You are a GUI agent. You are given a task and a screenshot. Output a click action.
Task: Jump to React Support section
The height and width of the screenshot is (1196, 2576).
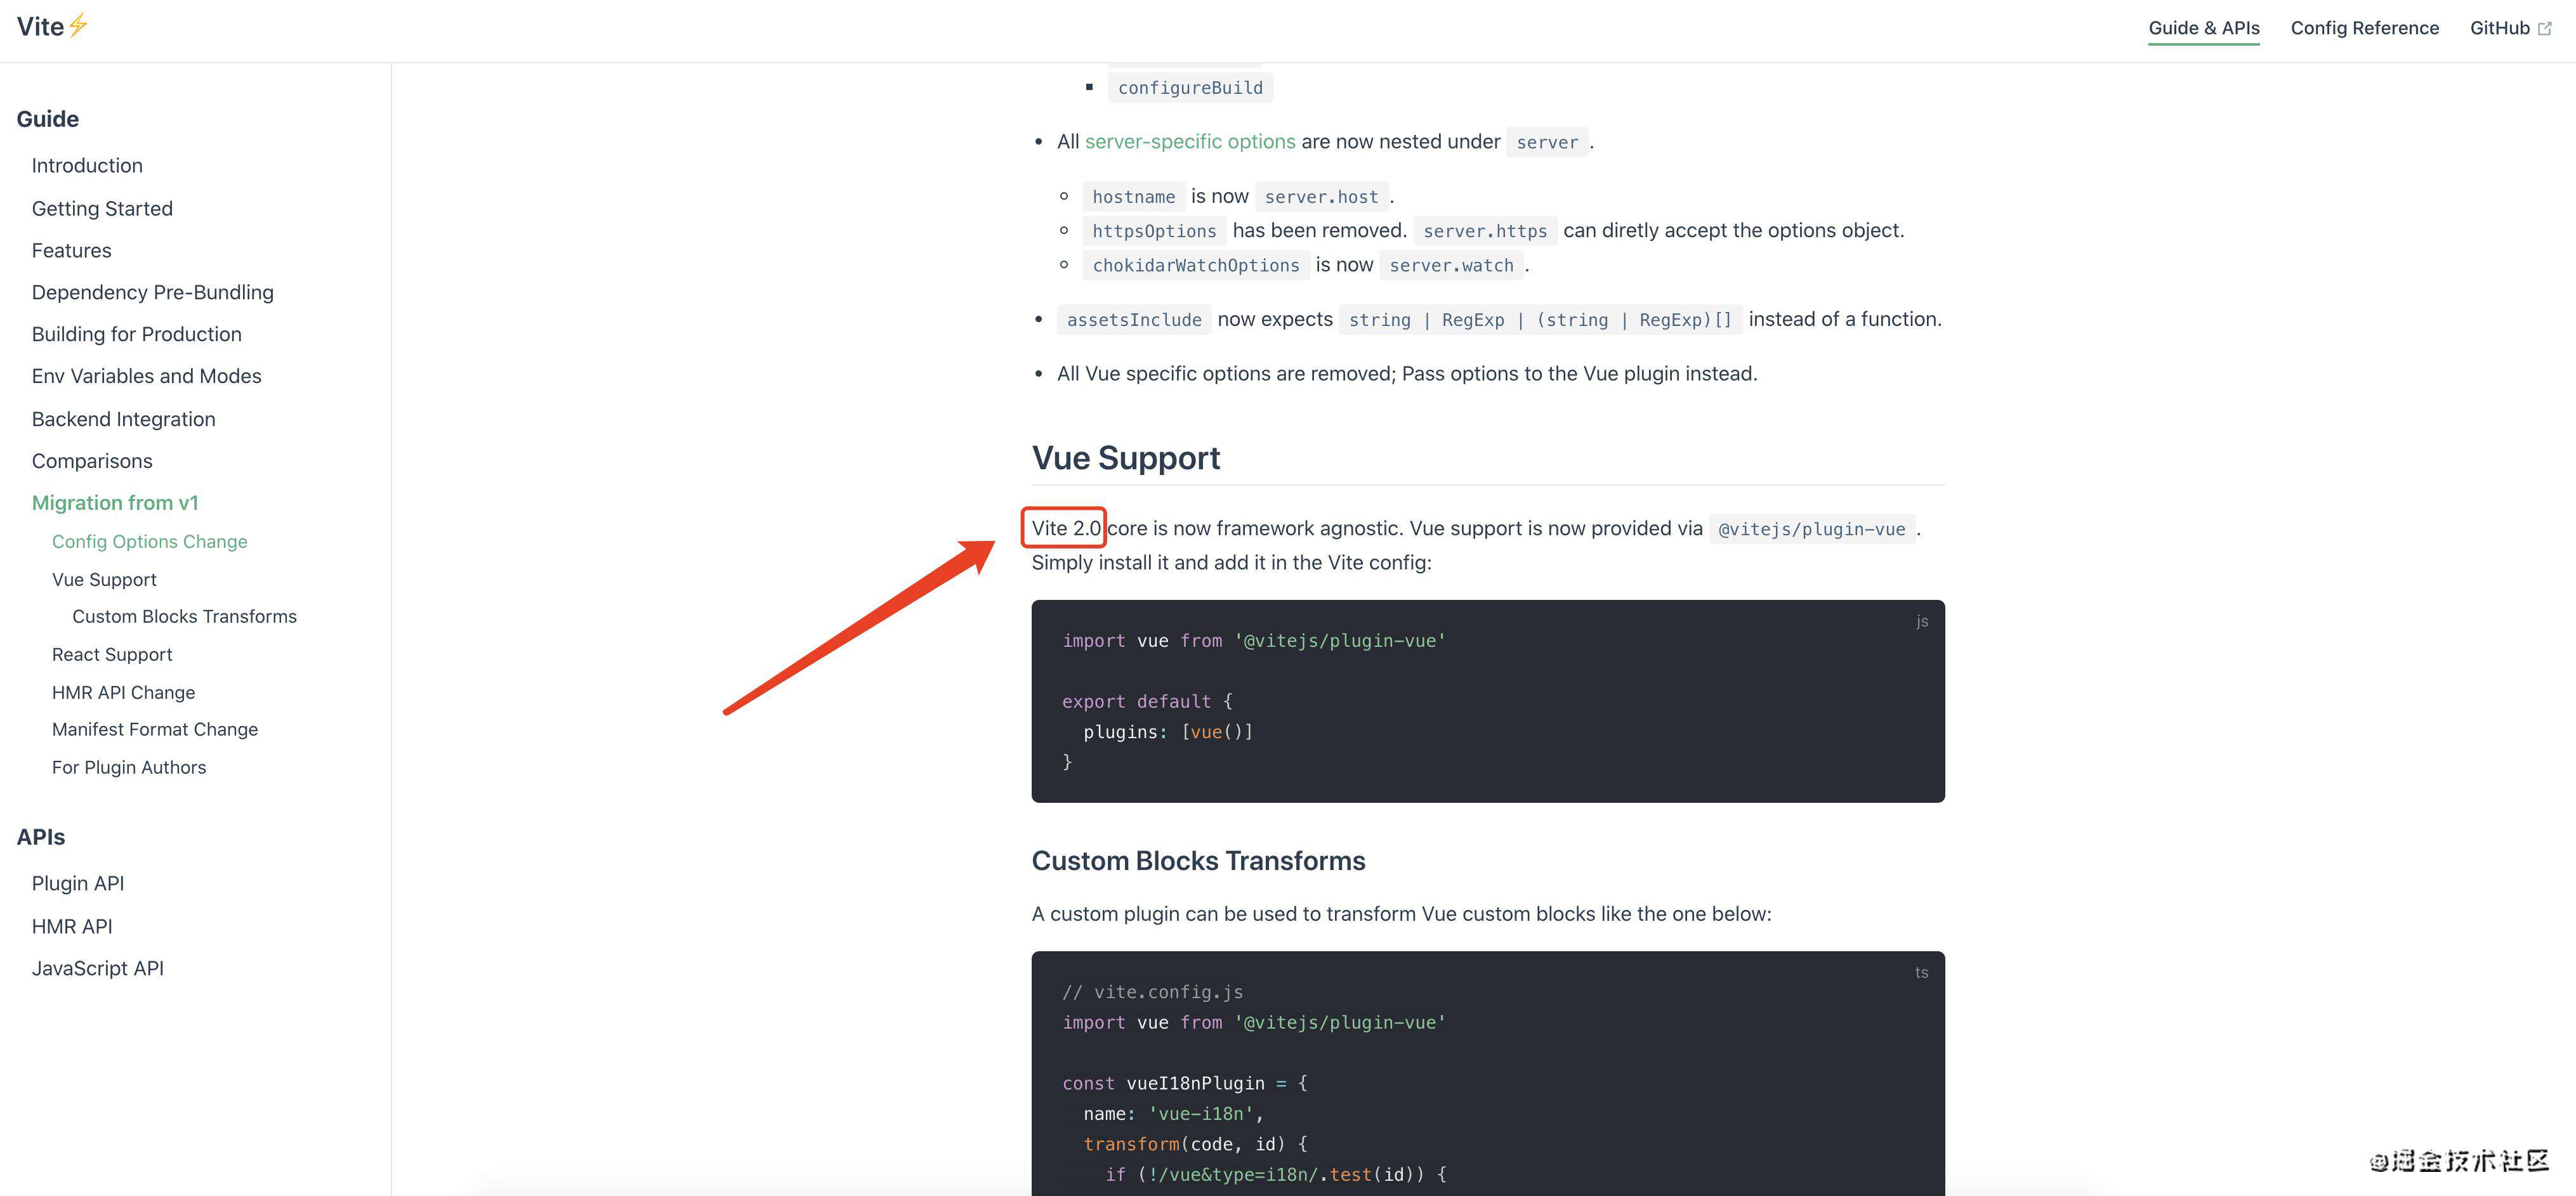[x=112, y=656]
